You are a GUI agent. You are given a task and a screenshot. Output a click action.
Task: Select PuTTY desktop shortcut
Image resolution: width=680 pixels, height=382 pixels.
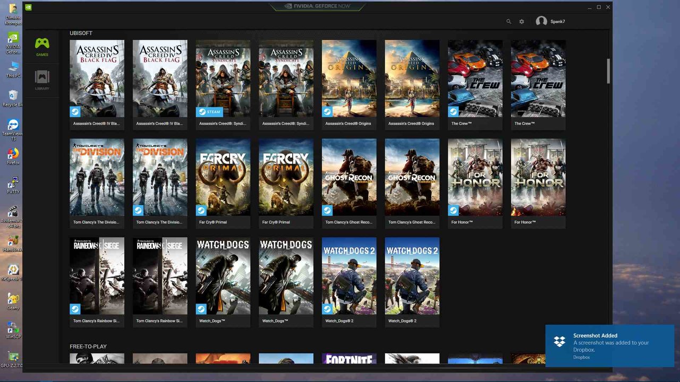pos(13,185)
